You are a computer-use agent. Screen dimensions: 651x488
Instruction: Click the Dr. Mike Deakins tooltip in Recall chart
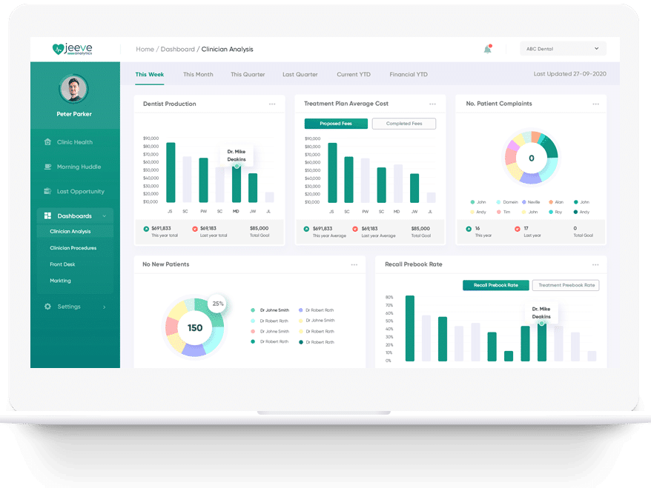pyautogui.click(x=541, y=312)
